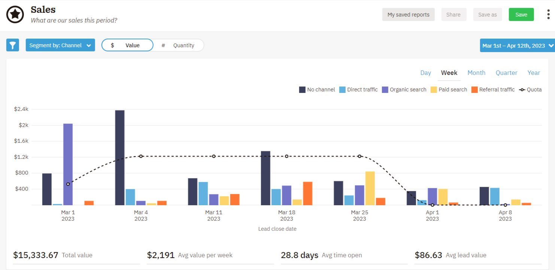Viewport: 555px width, 270px height.
Task: Click the dollar sign icon on Value option
Action: (113, 45)
